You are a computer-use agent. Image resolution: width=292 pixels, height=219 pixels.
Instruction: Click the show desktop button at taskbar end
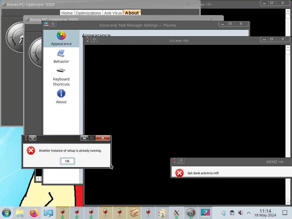pos(285,213)
